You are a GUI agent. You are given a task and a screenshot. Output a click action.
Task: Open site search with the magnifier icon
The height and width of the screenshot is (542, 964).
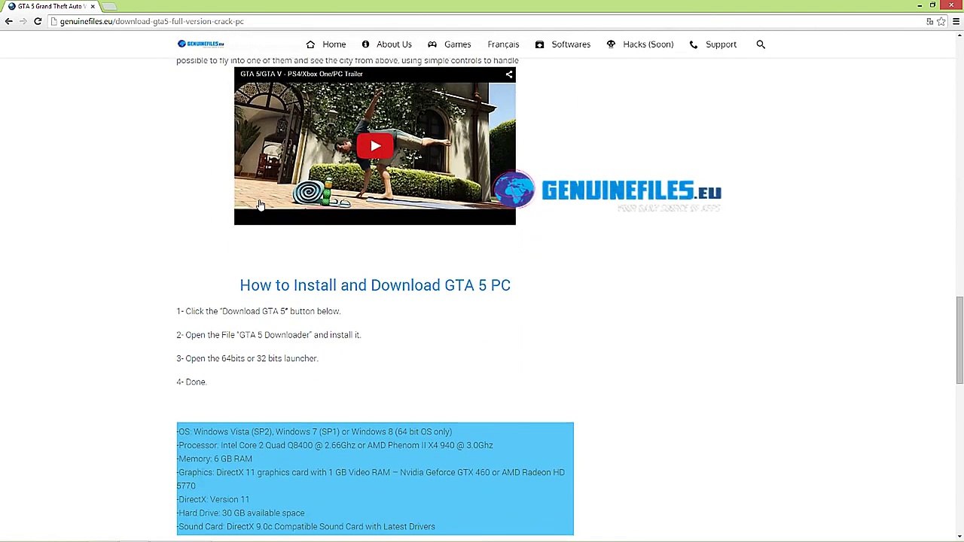[761, 44]
